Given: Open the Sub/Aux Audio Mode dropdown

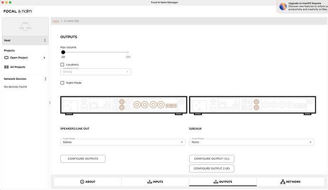Looking at the screenshot, I should (251, 142).
